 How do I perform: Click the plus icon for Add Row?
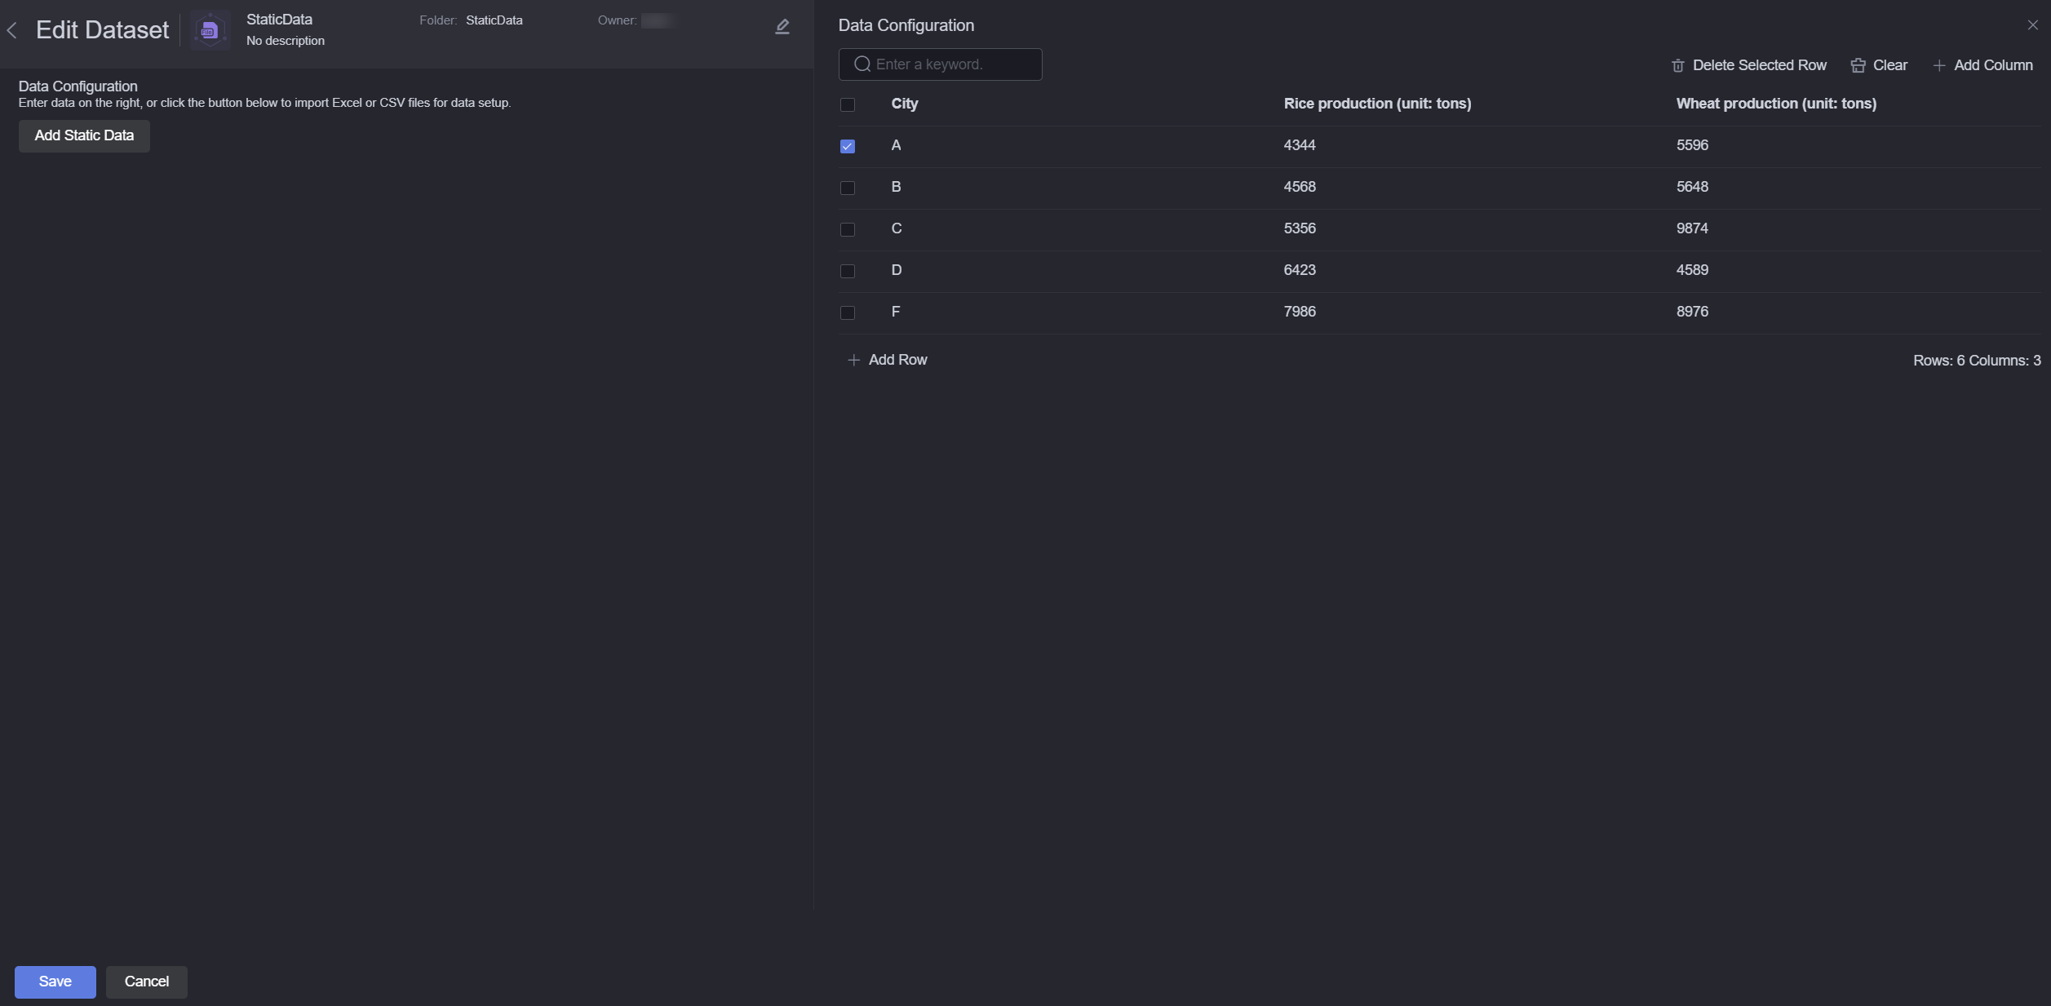[853, 360]
